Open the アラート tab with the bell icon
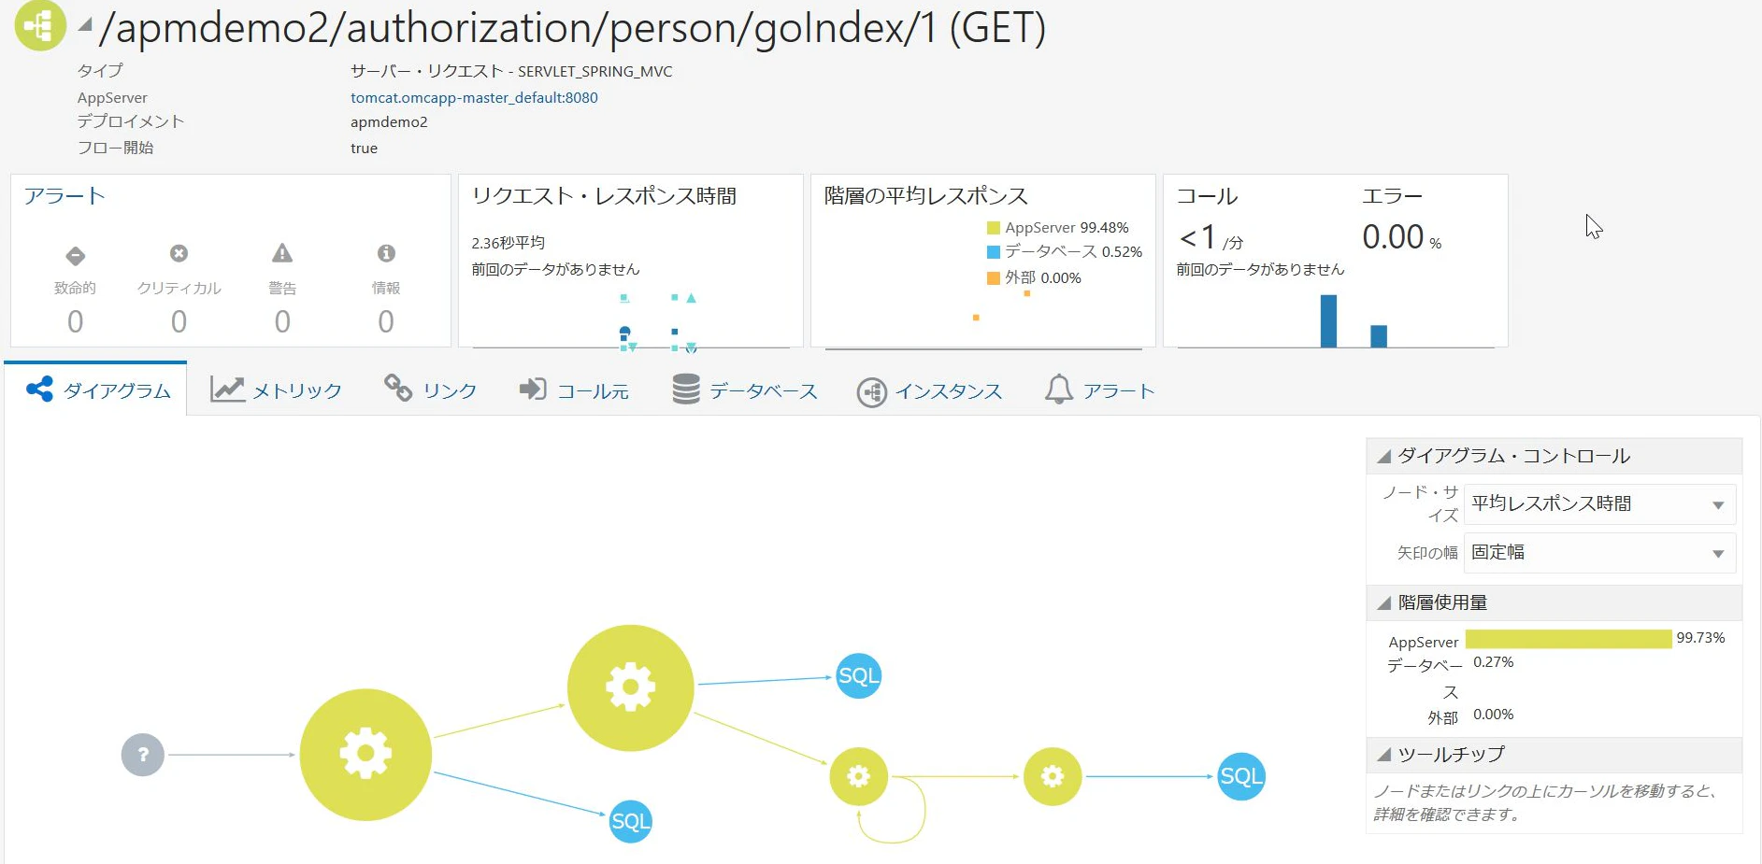Image resolution: width=1762 pixels, height=864 pixels. coord(1099,390)
